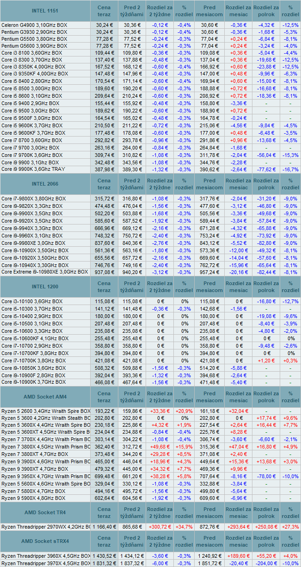Select Ryzen 7 3800XT 4,7GHz BOX row name
The height and width of the screenshot is (567, 301).
click(34, 455)
